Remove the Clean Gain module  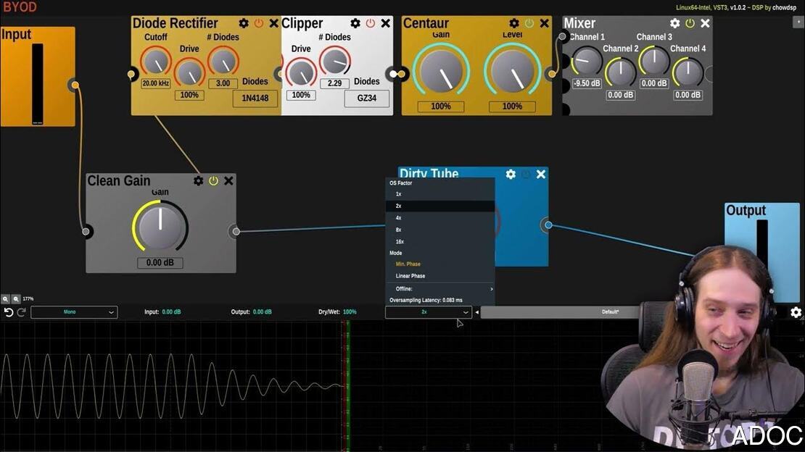tap(228, 181)
